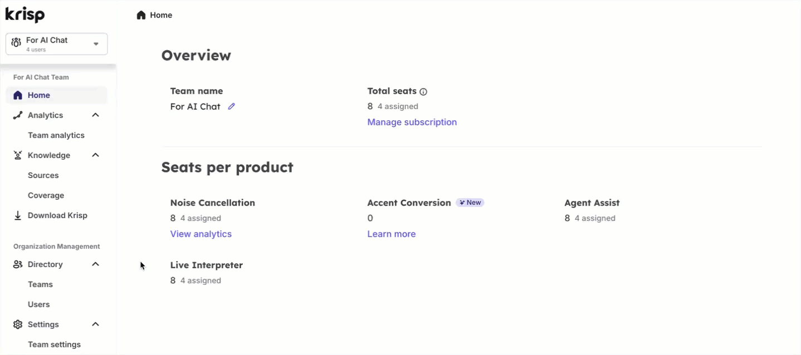The height and width of the screenshot is (355, 801).
Task: Click the Directory people icon
Action: 18,264
